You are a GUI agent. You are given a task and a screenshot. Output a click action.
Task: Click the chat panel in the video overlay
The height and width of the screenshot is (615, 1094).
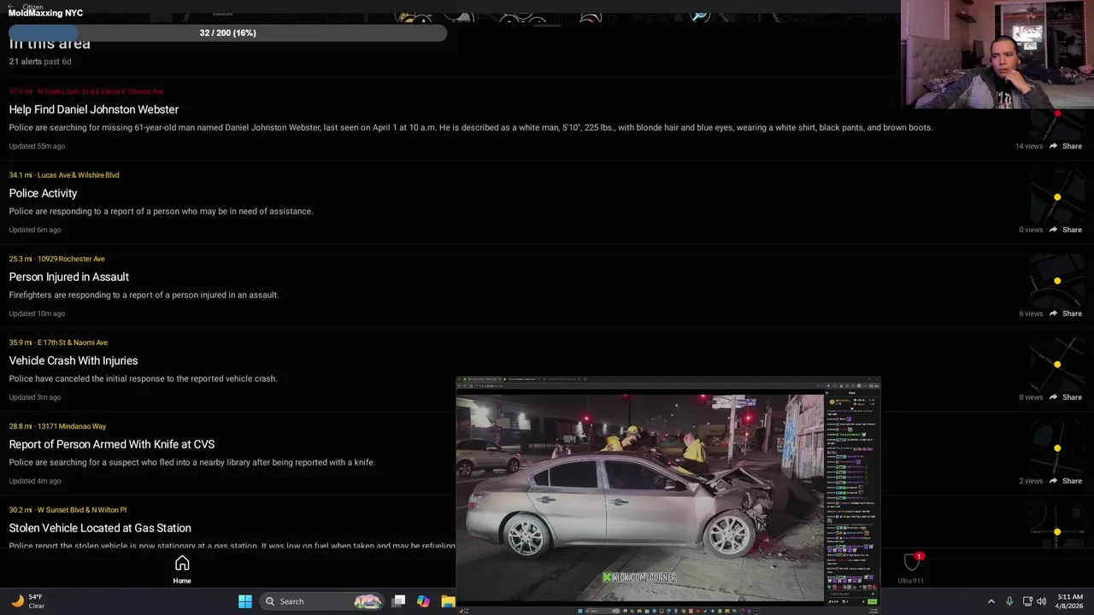(x=852, y=497)
